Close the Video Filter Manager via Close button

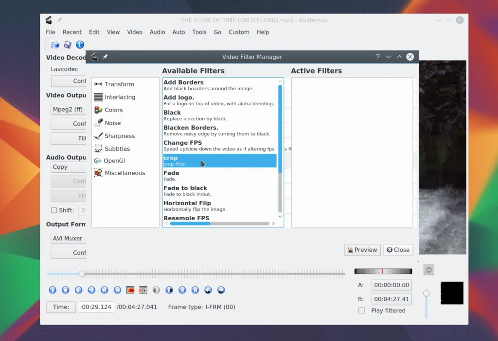pos(398,250)
